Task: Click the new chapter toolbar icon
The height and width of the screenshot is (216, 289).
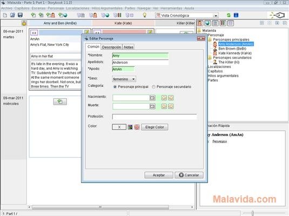Action: coord(41,15)
